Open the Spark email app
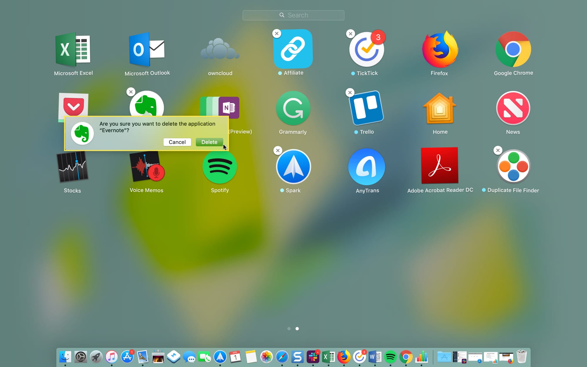The image size is (587, 367). (293, 167)
